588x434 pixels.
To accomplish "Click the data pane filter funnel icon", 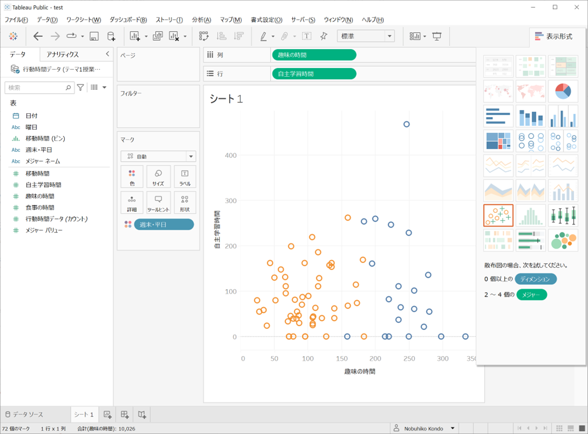I will [x=81, y=88].
